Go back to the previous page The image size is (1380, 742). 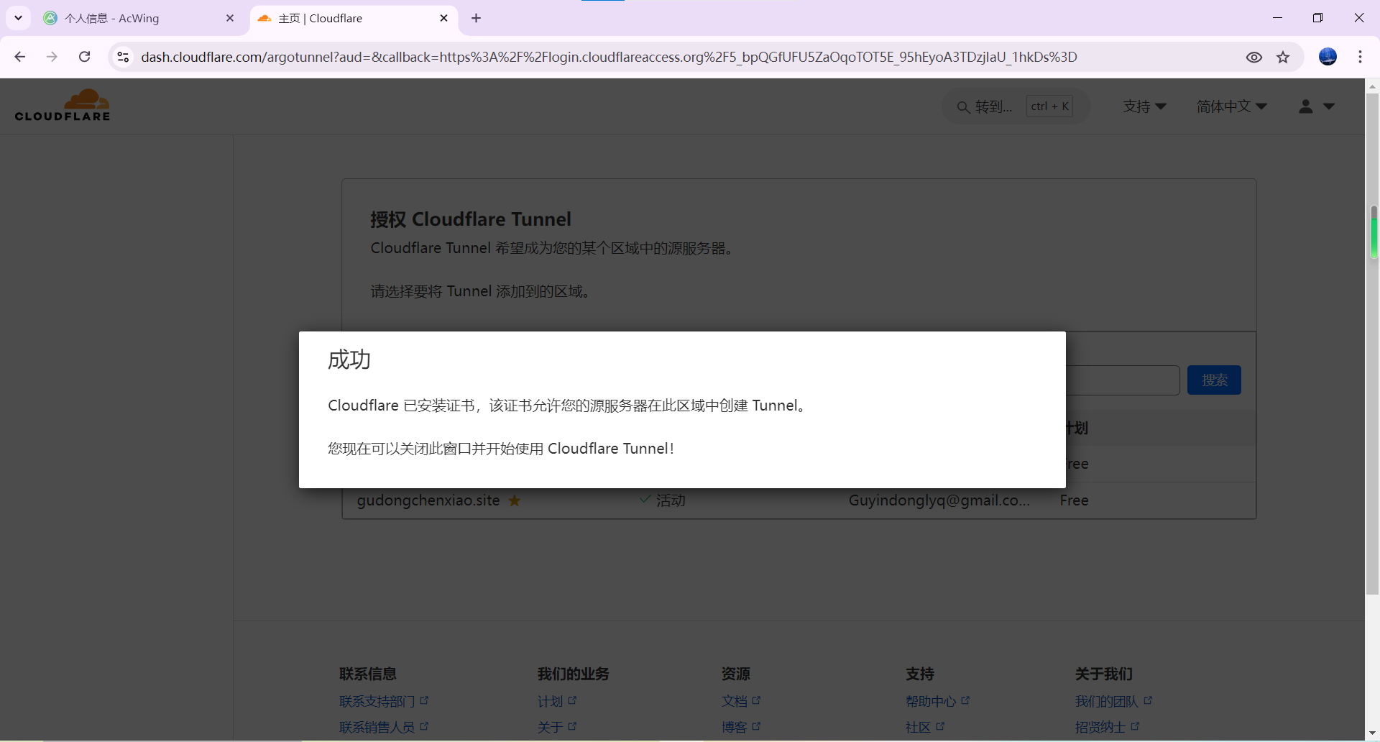pos(20,57)
